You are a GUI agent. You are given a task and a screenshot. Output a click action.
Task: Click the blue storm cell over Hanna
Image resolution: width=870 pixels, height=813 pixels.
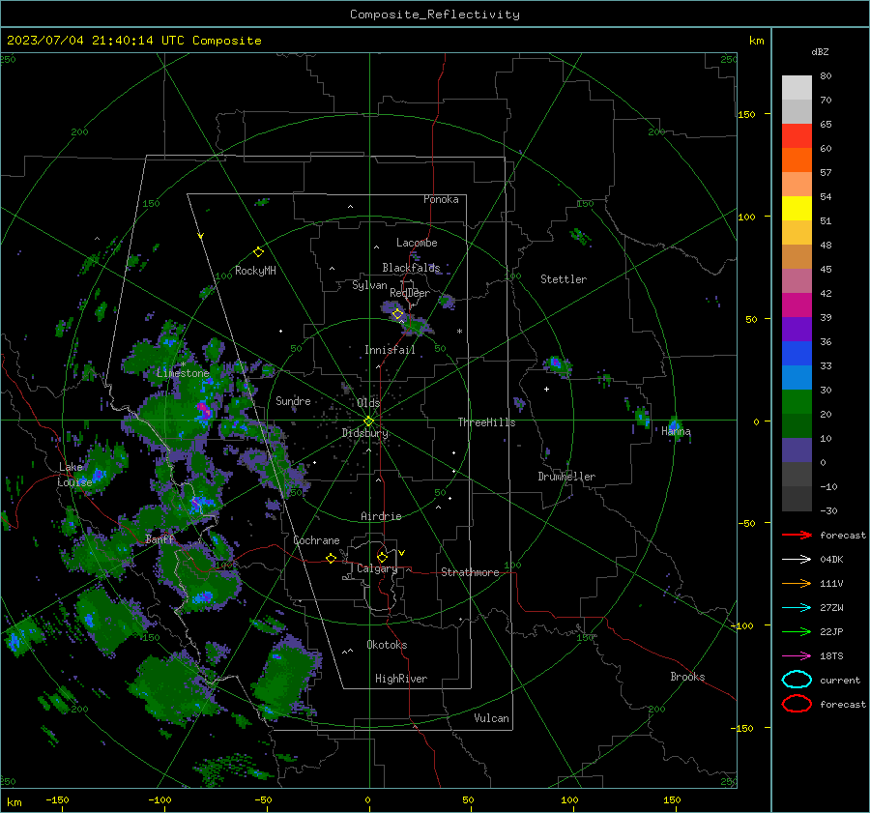(674, 426)
